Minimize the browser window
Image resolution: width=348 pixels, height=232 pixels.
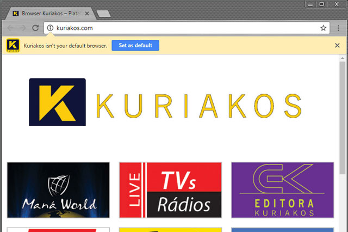click(x=310, y=4)
